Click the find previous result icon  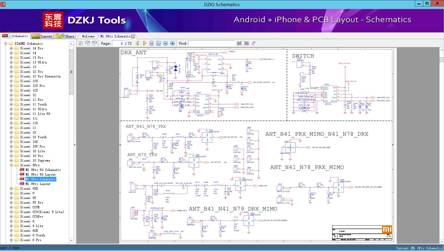pyautogui.click(x=239, y=43)
